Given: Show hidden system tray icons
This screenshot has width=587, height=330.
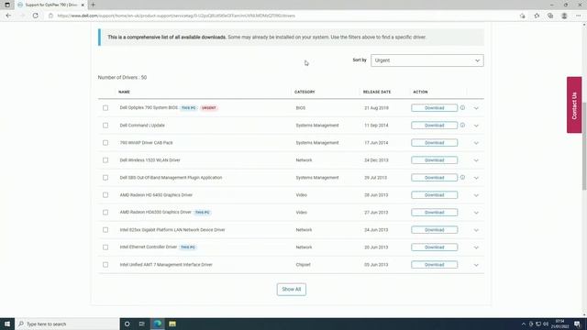Looking at the screenshot, I should point(524,324).
